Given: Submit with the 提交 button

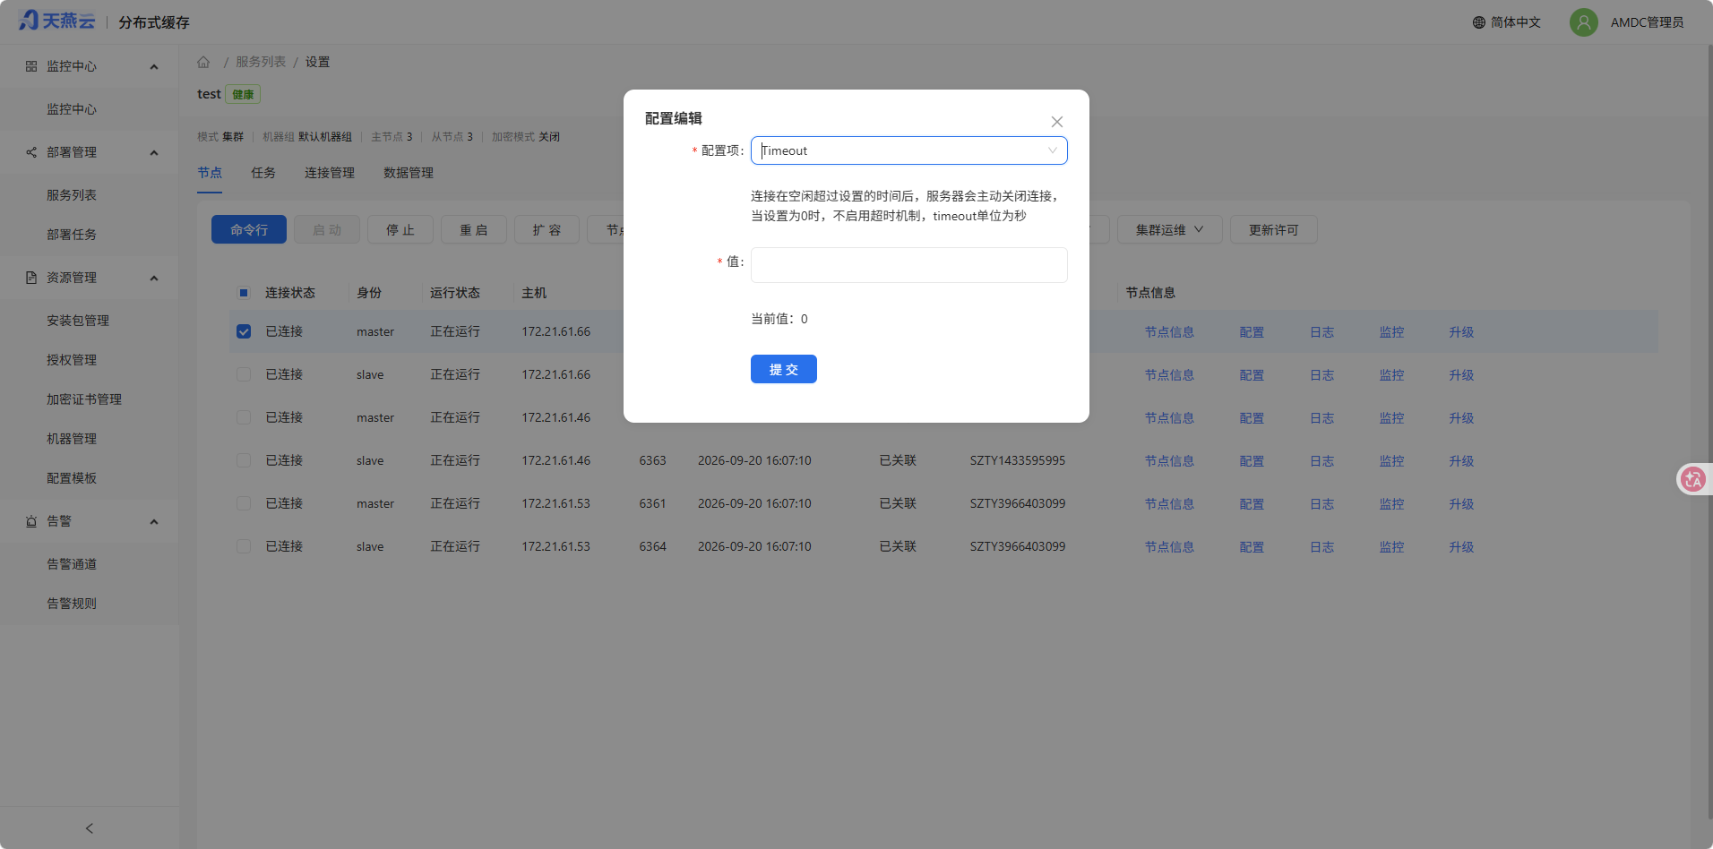Looking at the screenshot, I should tap(784, 369).
